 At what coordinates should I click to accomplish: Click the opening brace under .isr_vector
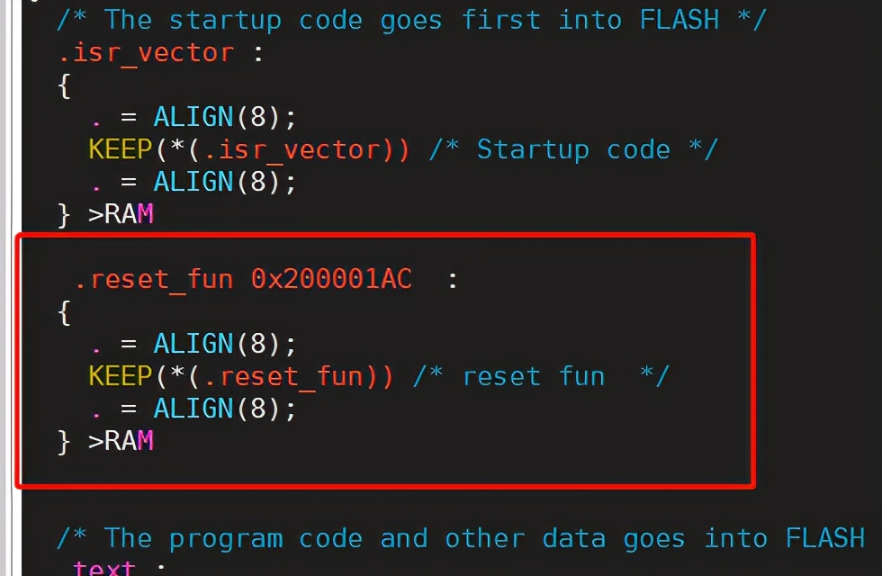pyautogui.click(x=64, y=85)
